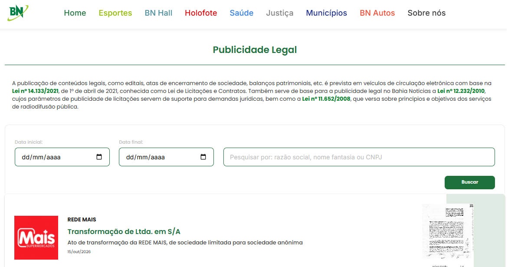
Task: Open calendar picker in Data final field
Action: 203,157
